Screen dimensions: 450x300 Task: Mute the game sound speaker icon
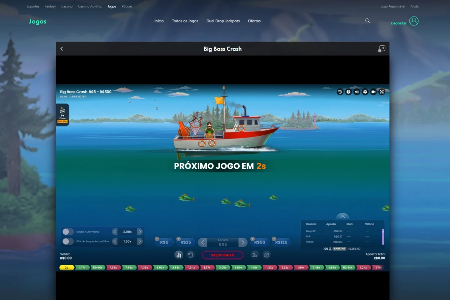point(357,92)
